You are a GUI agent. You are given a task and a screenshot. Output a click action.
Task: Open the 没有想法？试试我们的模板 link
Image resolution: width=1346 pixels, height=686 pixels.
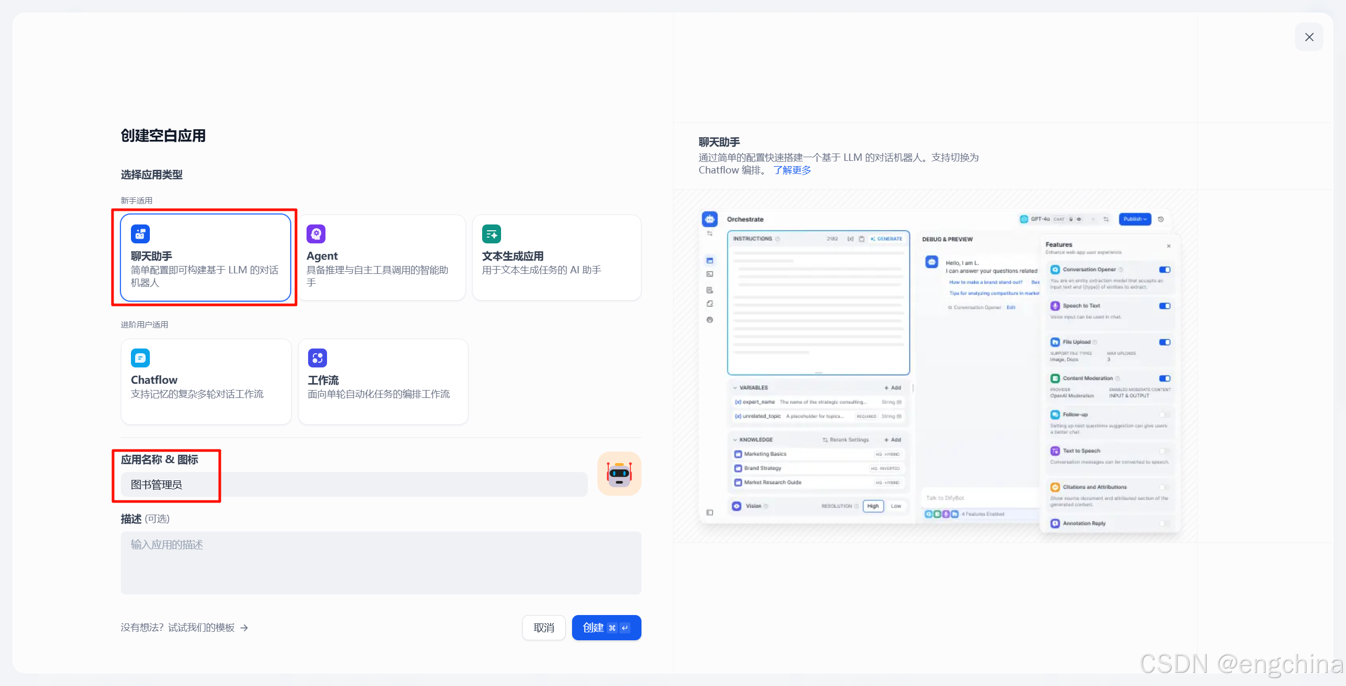point(178,628)
